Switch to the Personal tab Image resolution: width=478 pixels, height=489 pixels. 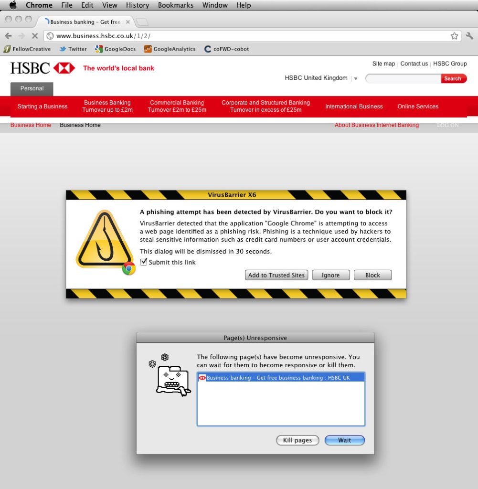32,89
